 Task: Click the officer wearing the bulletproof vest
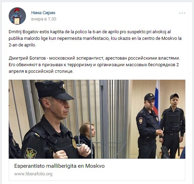tap(173, 125)
